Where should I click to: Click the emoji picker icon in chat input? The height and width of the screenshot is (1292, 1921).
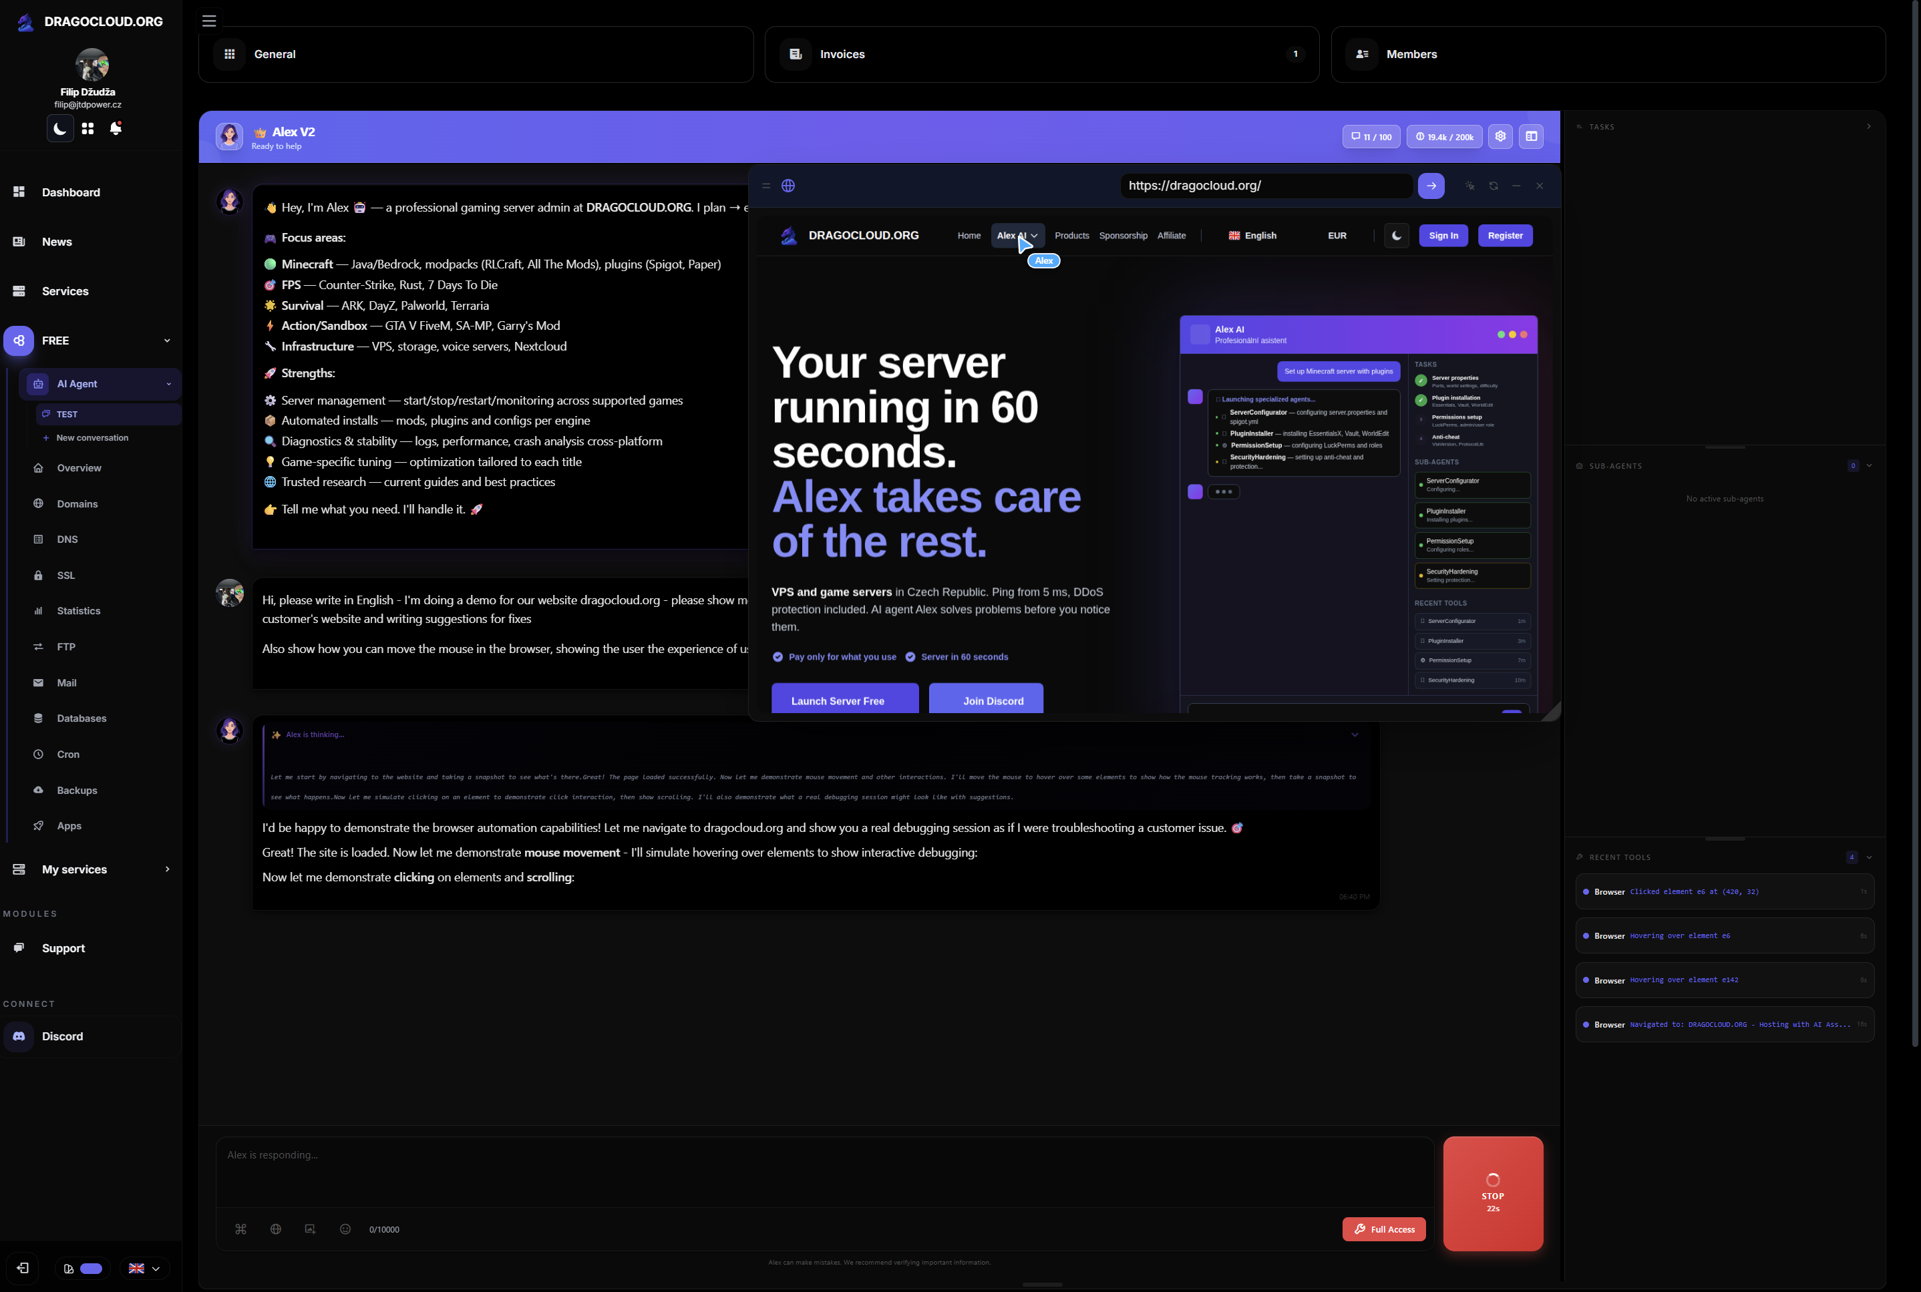coord(345,1229)
